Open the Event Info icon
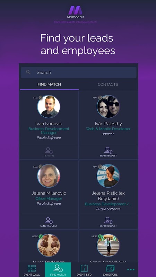The height and width of the screenshot is (277, 156). (84, 268)
